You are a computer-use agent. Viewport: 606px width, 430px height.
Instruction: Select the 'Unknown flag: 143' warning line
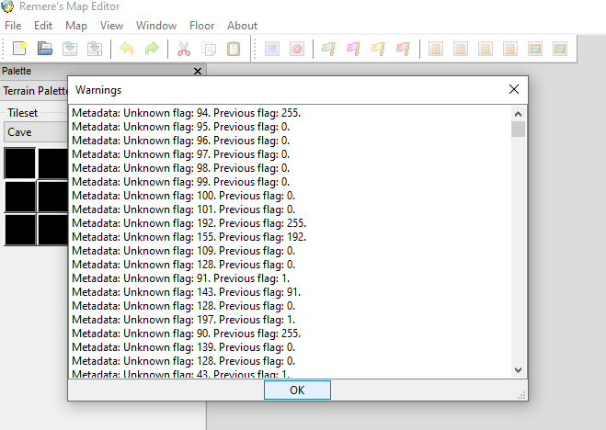[x=186, y=292]
